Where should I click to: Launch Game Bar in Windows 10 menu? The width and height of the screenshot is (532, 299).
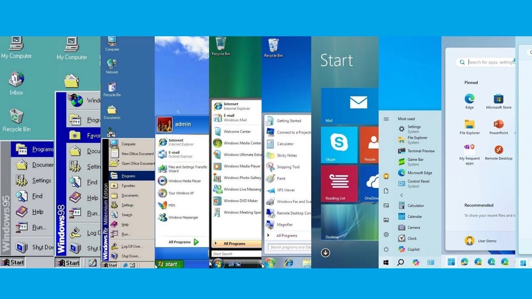[411, 162]
